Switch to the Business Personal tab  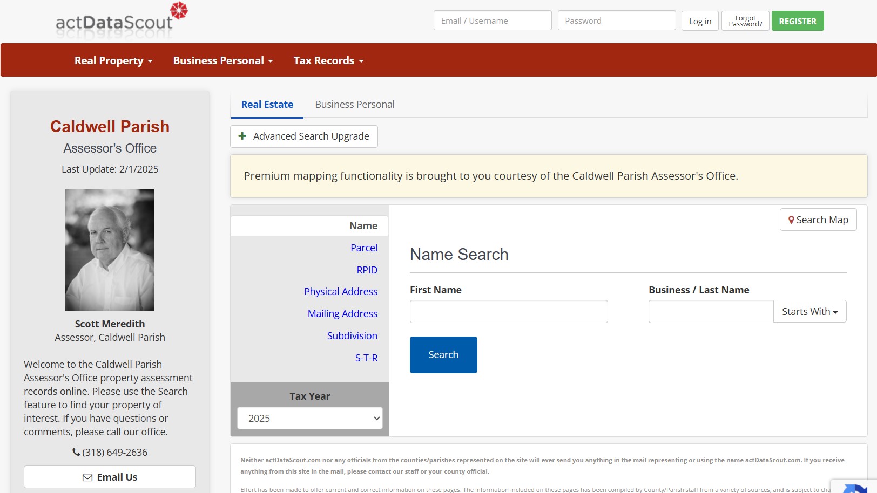355,104
